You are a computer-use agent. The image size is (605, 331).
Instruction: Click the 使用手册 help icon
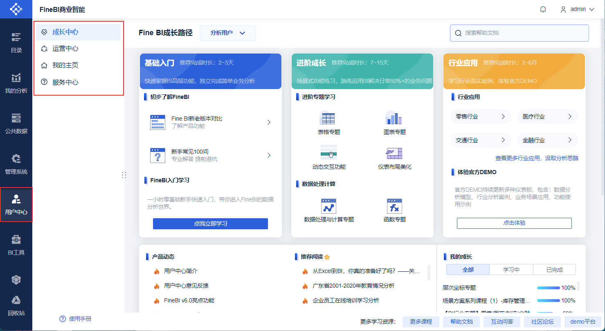[63, 319]
